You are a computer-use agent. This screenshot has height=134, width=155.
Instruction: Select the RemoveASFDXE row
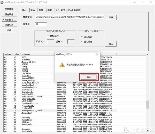pyautogui.click(x=60, y=78)
